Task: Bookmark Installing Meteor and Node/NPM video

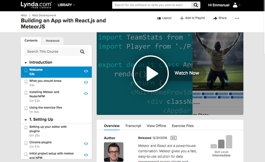Action: click(x=26, y=93)
